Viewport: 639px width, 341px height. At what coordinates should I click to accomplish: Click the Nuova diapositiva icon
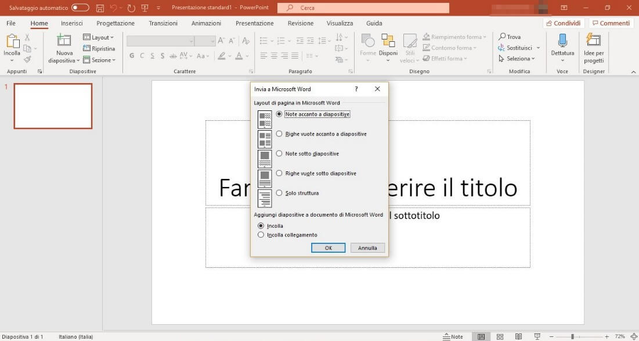64,41
